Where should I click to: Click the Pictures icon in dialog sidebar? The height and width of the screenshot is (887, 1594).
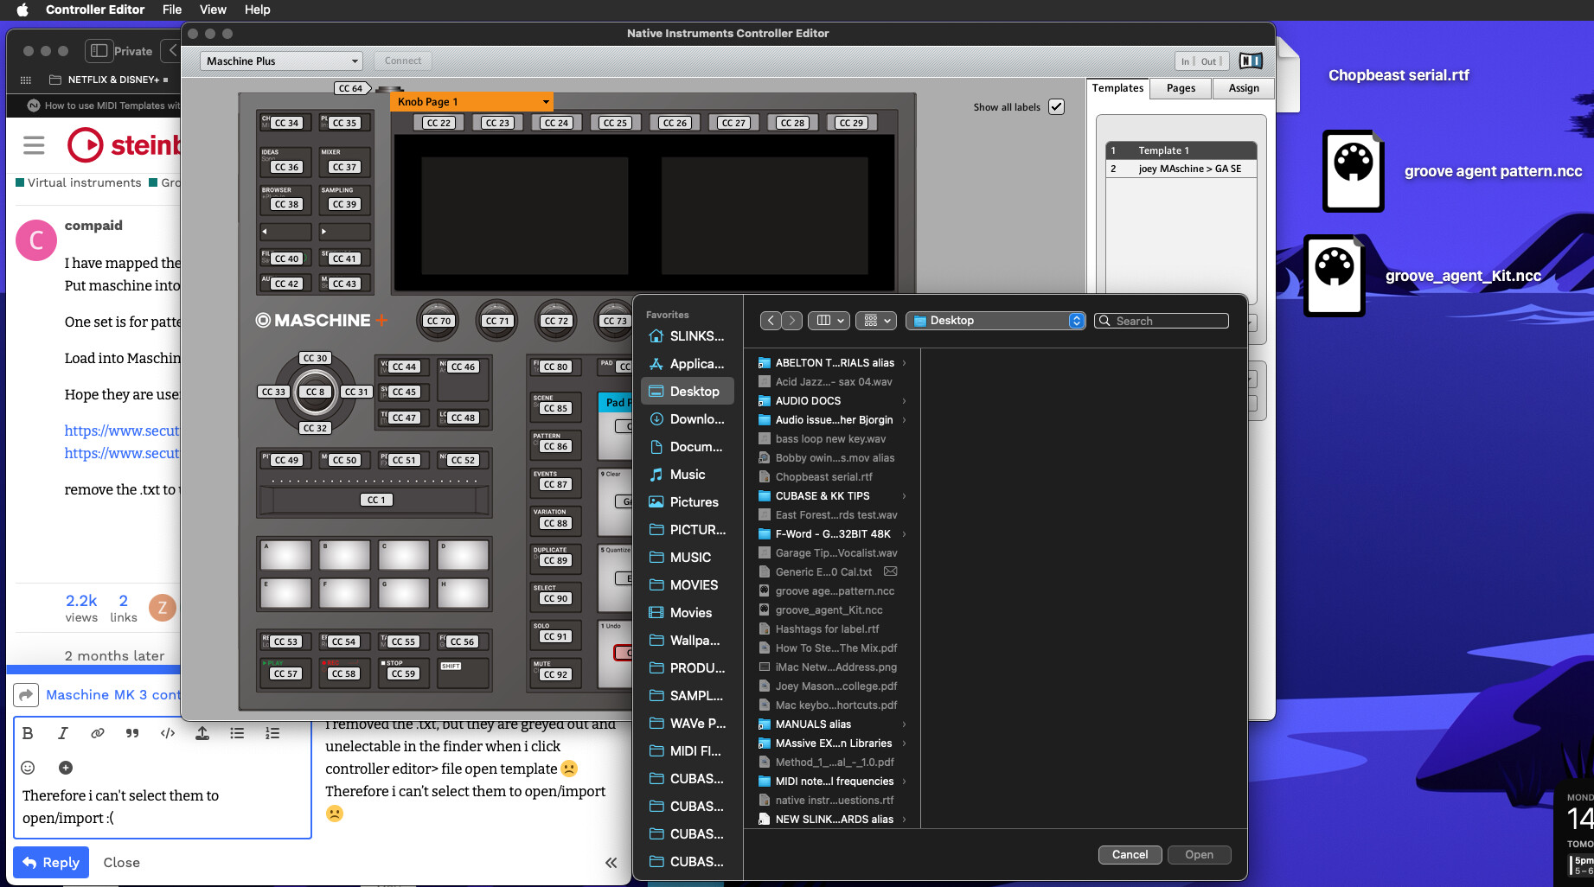tap(656, 502)
